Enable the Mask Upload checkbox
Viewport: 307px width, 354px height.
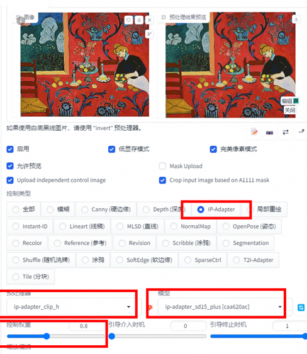point(162,166)
